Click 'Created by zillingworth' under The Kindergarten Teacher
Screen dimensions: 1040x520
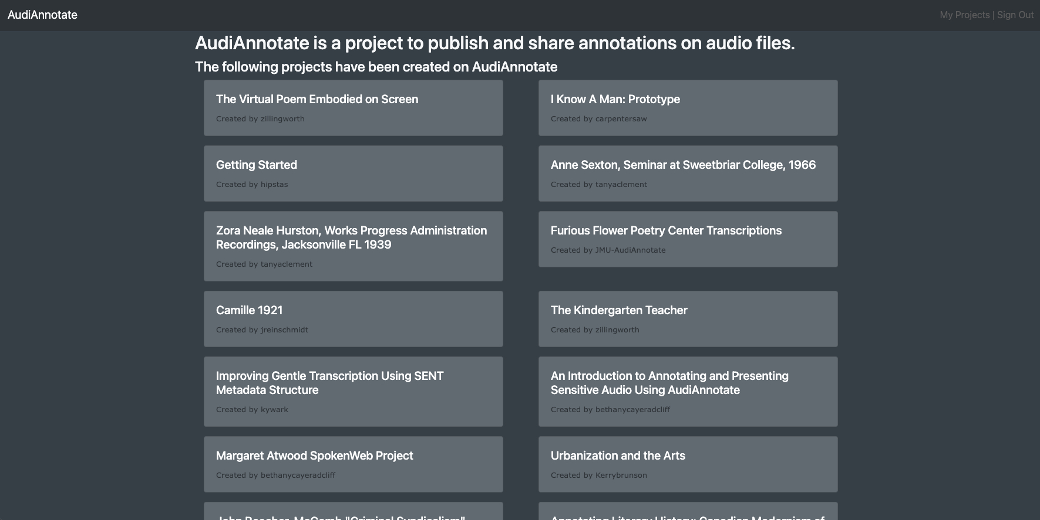(x=595, y=330)
